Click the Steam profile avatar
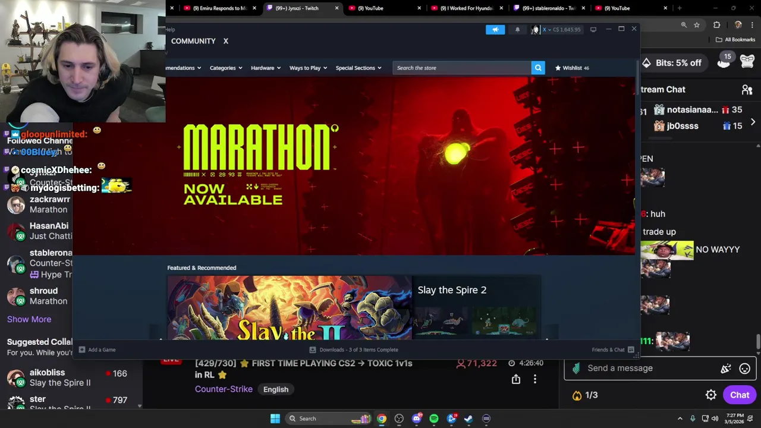 535,30
